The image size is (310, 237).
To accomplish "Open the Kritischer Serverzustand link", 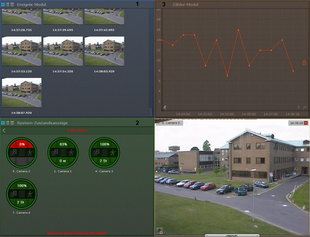I will pos(76,233).
